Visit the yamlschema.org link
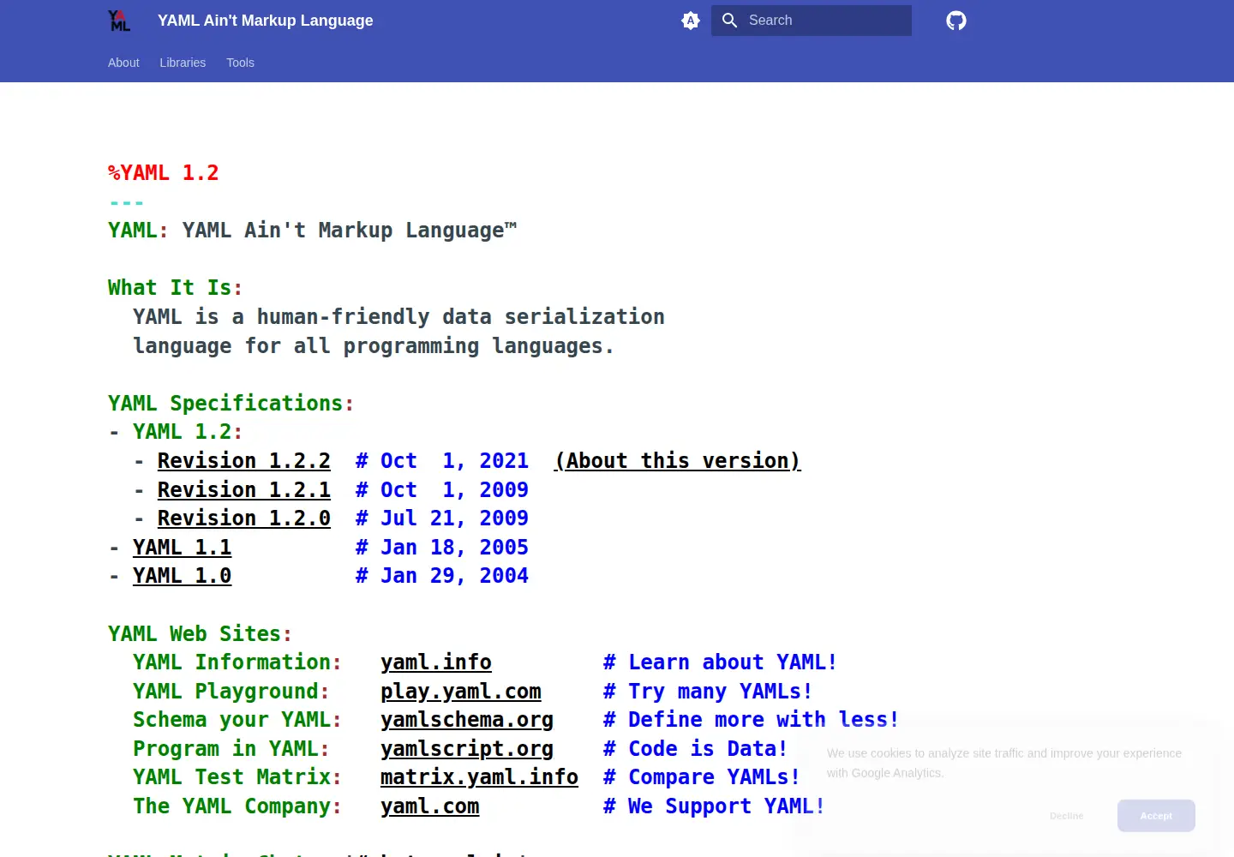Screen dimensions: 1234x857 pos(467,720)
